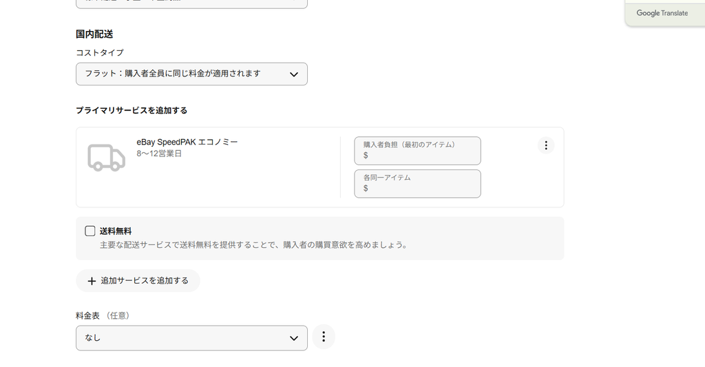Click the プライマリサービスを追加する heading
705x367 pixels.
click(x=131, y=110)
